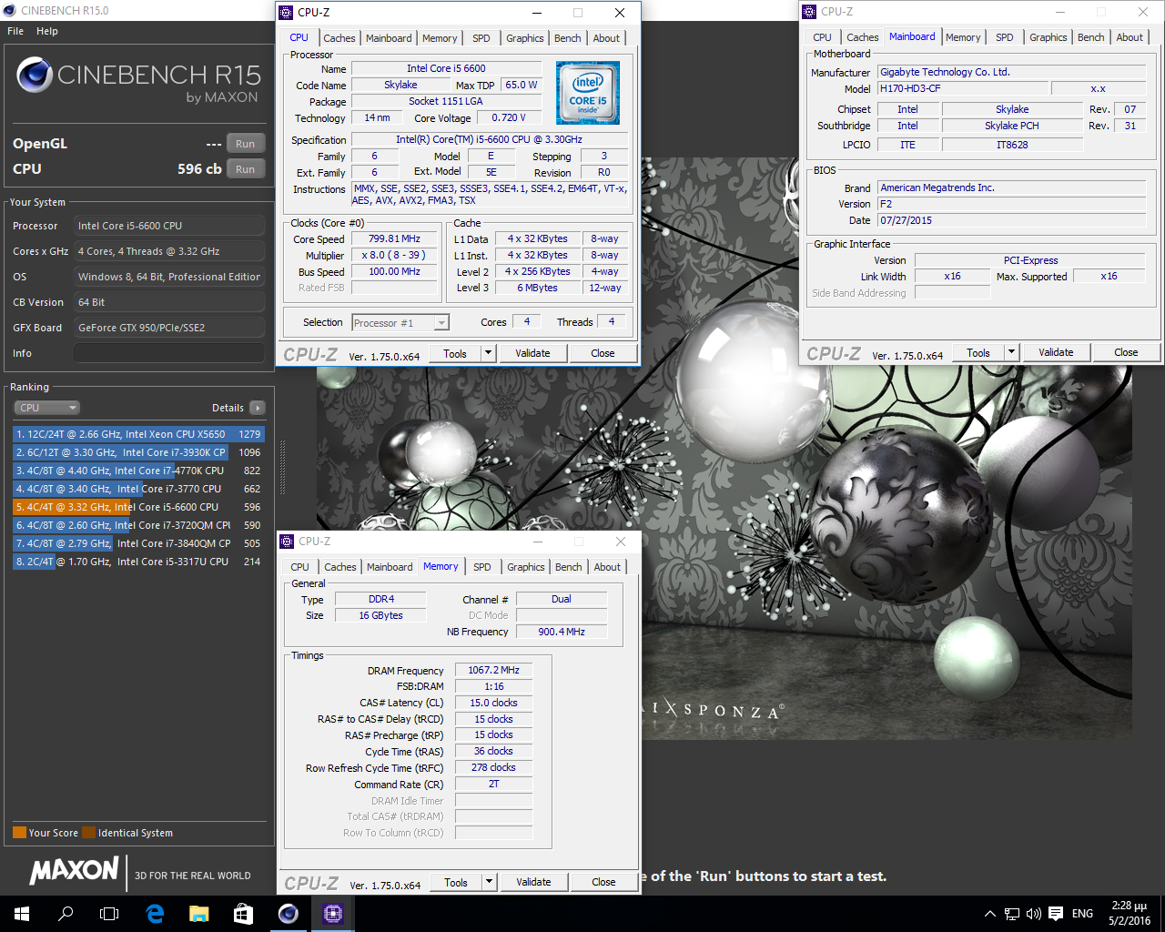Click the title-bar icon of the top CPU-Z processor window

point(287,12)
